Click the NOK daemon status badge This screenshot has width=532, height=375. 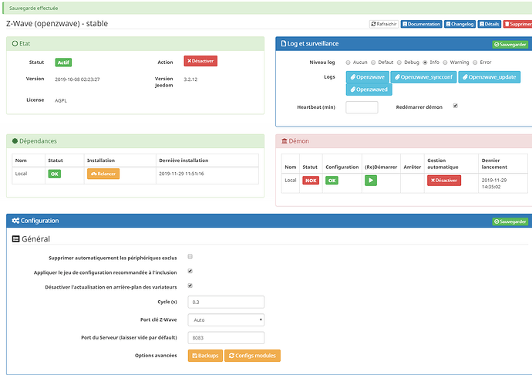(x=311, y=181)
